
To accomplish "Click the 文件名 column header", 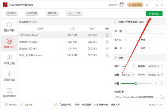I will coord(40,29).
